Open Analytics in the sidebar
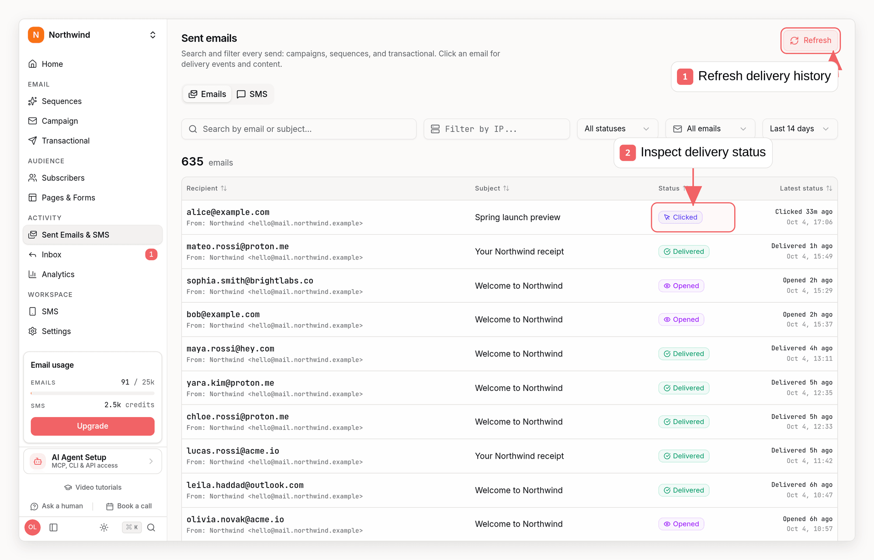The height and width of the screenshot is (560, 874). coord(93,274)
